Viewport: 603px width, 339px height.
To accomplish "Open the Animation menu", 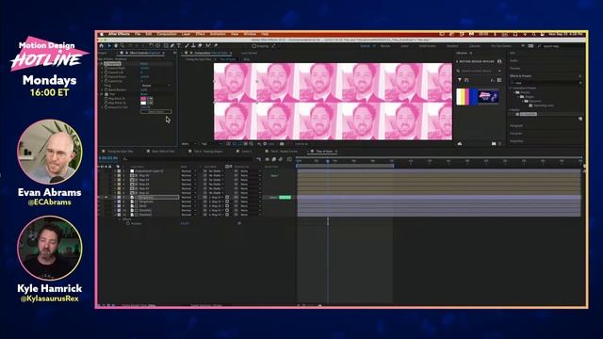I will [218, 34].
